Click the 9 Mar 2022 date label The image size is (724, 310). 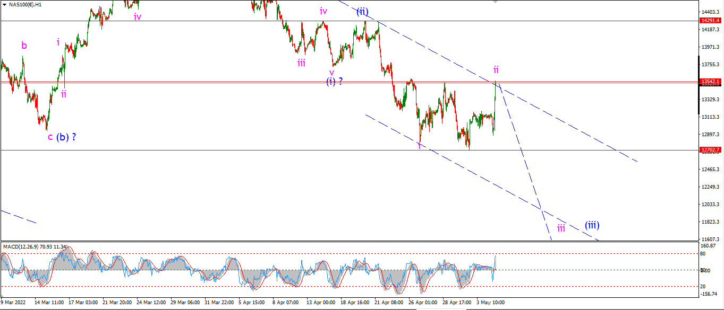(x=13, y=302)
